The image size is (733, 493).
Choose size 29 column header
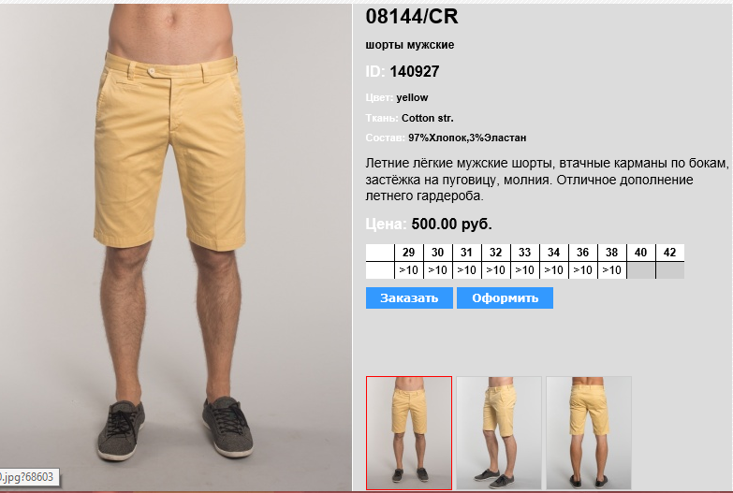coord(408,253)
